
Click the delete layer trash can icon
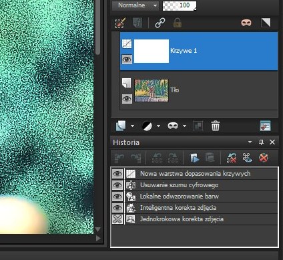point(215,126)
